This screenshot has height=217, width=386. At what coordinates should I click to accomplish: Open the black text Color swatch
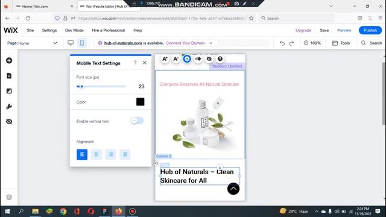coord(141,102)
